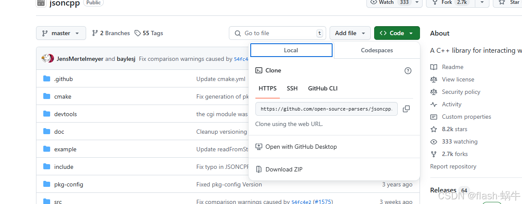
Task: Open the 55 Tags link
Action: [149, 33]
